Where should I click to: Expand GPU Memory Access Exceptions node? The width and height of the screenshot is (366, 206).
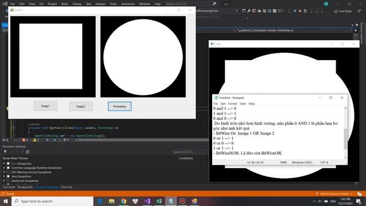(x=4, y=172)
